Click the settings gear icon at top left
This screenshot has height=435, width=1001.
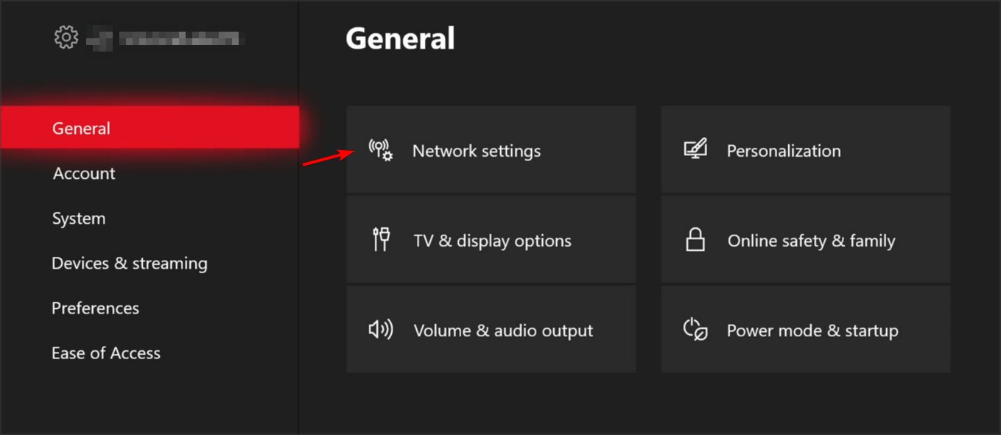coord(66,36)
